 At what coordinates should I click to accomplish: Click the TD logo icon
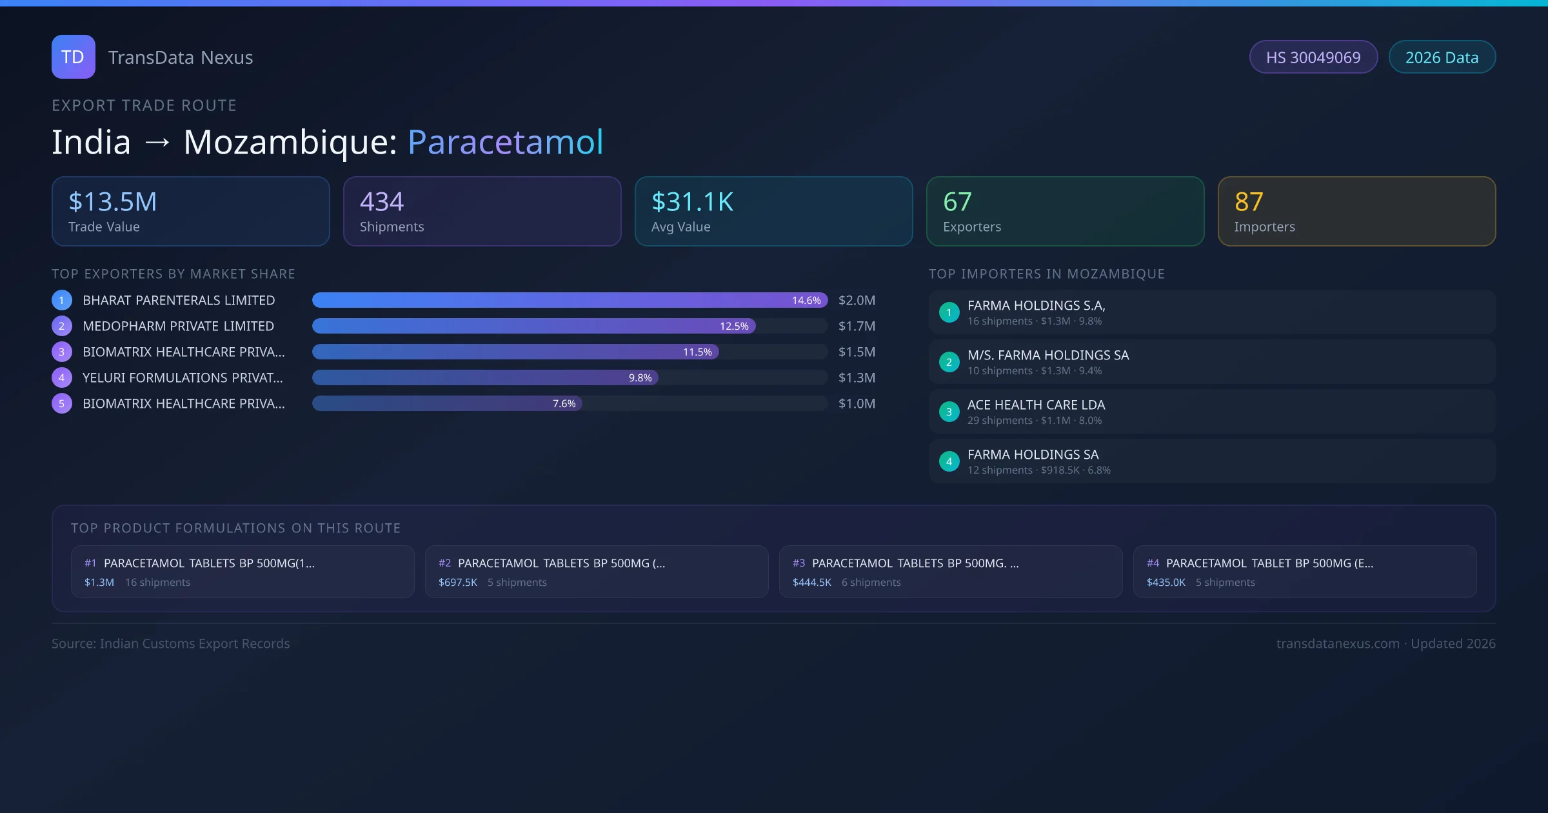pyautogui.click(x=73, y=57)
